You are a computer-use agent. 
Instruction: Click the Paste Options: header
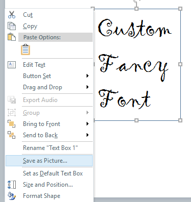point(56,37)
